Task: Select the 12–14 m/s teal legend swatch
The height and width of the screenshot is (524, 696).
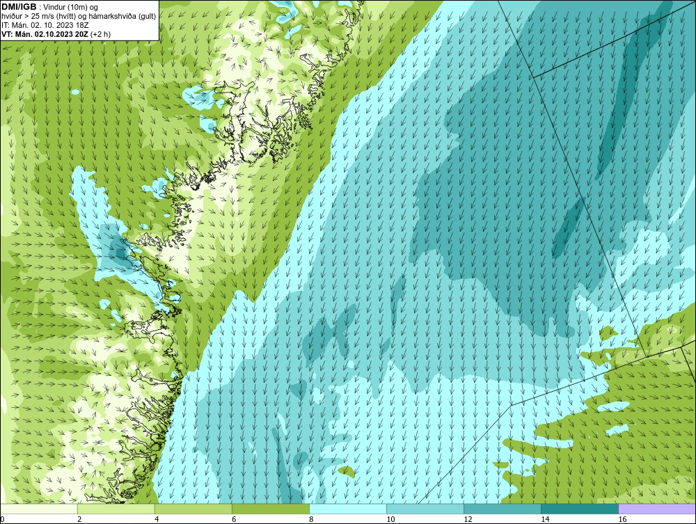Action: tap(503, 509)
